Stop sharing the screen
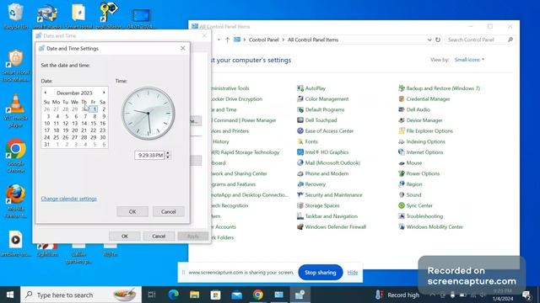540x303 pixels. coord(321,273)
